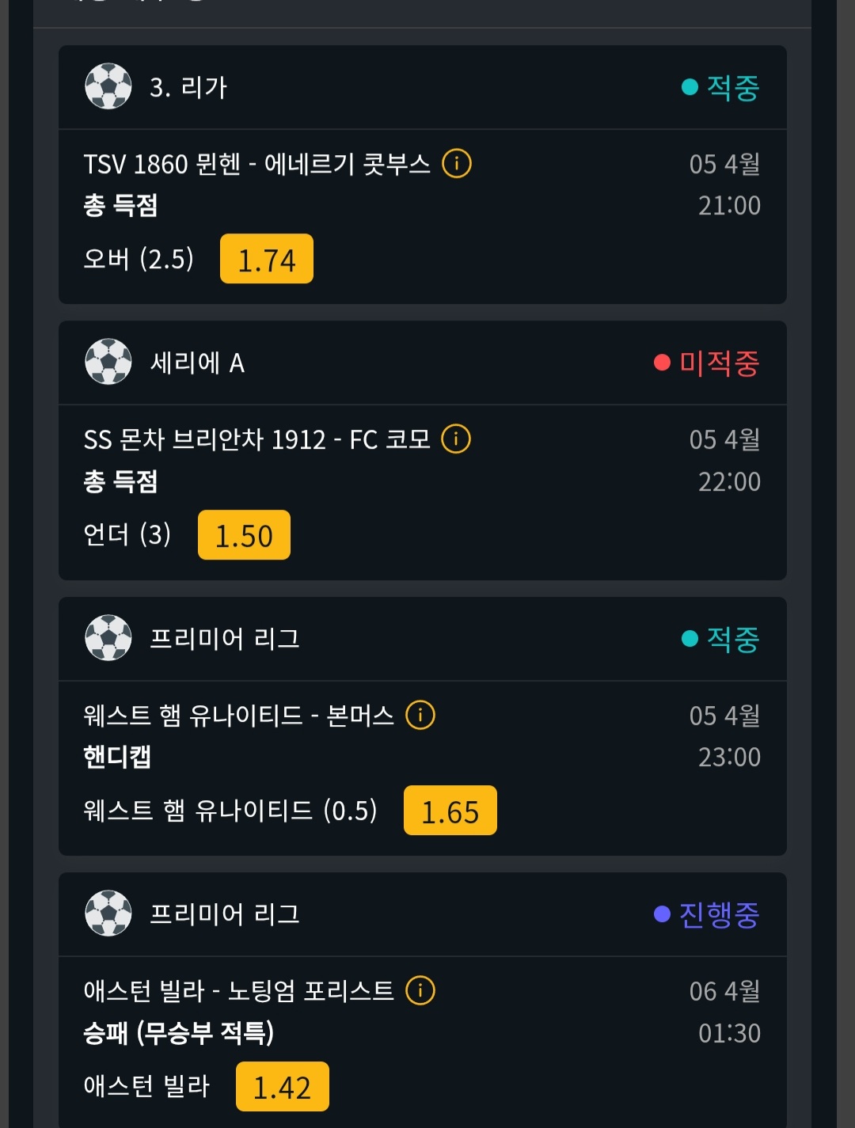
Task: Open info icon for SS 몬차 - FC 코모
Action: tap(456, 439)
